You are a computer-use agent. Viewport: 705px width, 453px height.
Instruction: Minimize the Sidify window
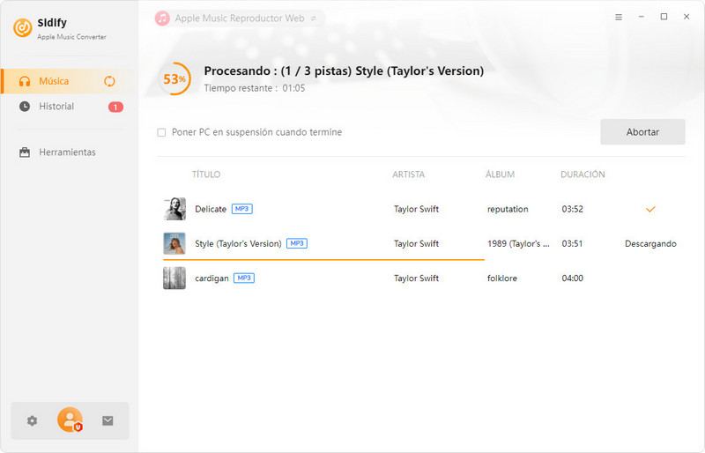(642, 17)
